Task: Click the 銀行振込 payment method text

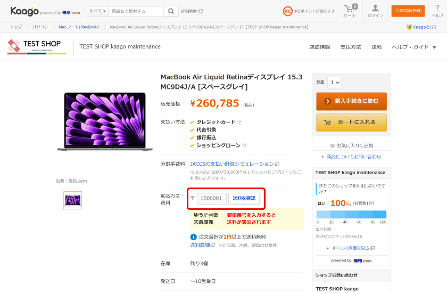Action: pyautogui.click(x=206, y=137)
